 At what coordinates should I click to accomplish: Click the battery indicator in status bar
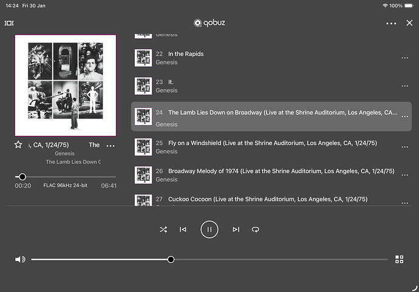[x=409, y=5]
